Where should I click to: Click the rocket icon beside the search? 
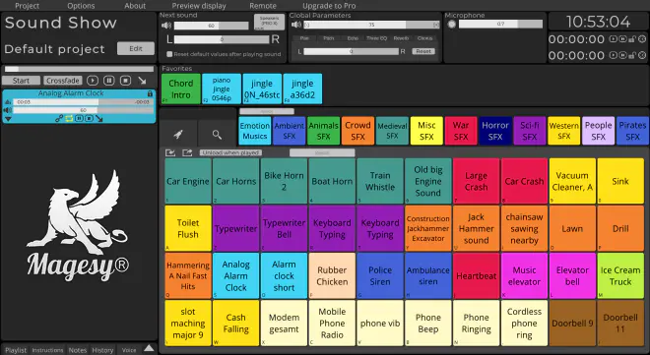[x=178, y=134]
